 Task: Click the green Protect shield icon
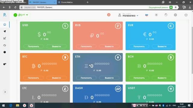[x=171, y=7]
